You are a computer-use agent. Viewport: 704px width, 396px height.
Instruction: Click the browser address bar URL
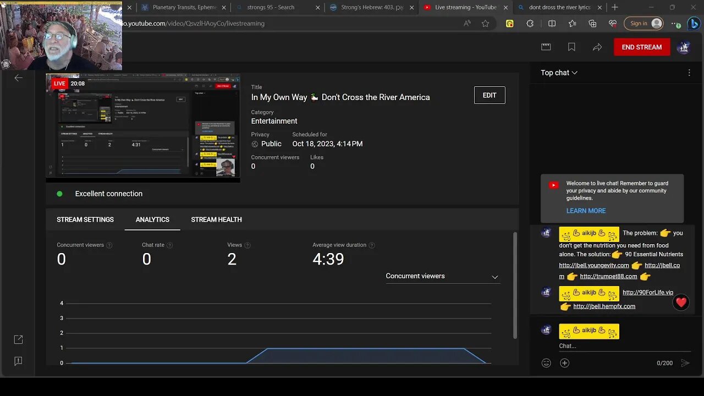coord(194,23)
